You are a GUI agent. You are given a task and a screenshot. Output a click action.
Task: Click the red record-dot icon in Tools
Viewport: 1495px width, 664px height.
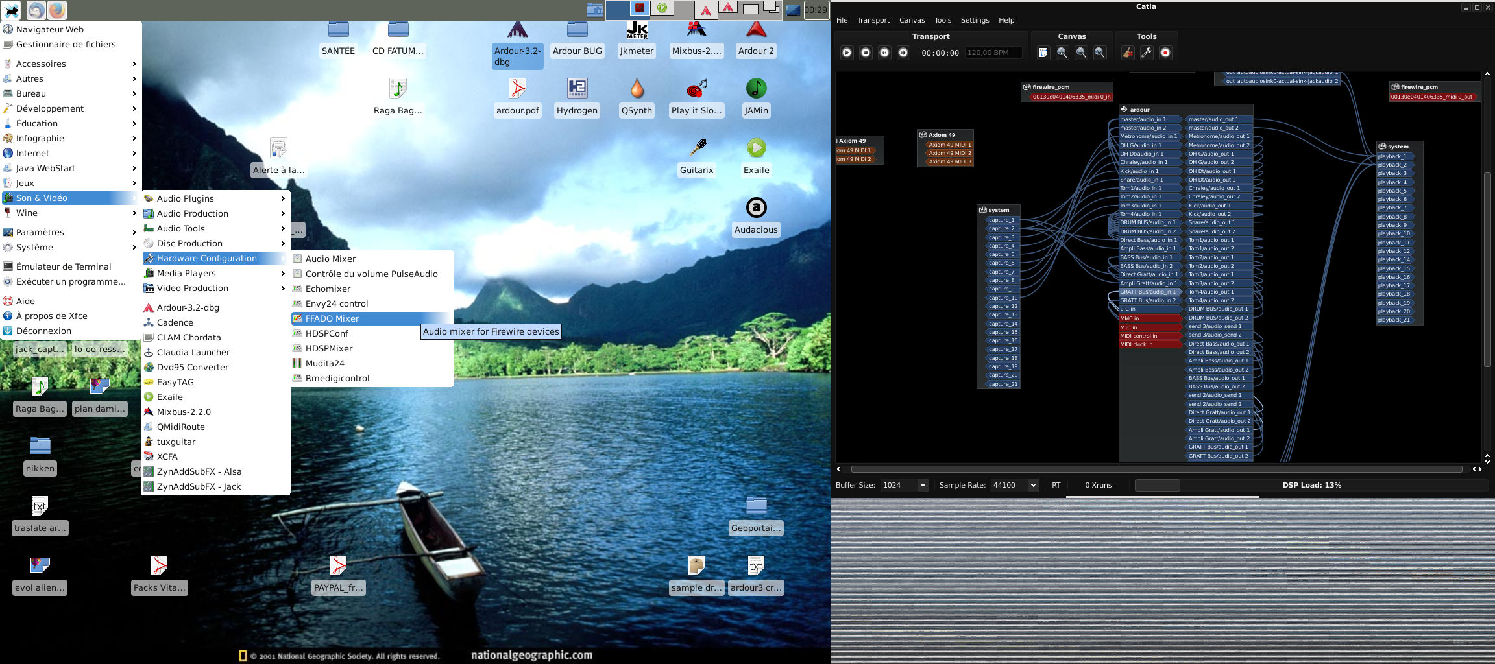pos(1165,53)
